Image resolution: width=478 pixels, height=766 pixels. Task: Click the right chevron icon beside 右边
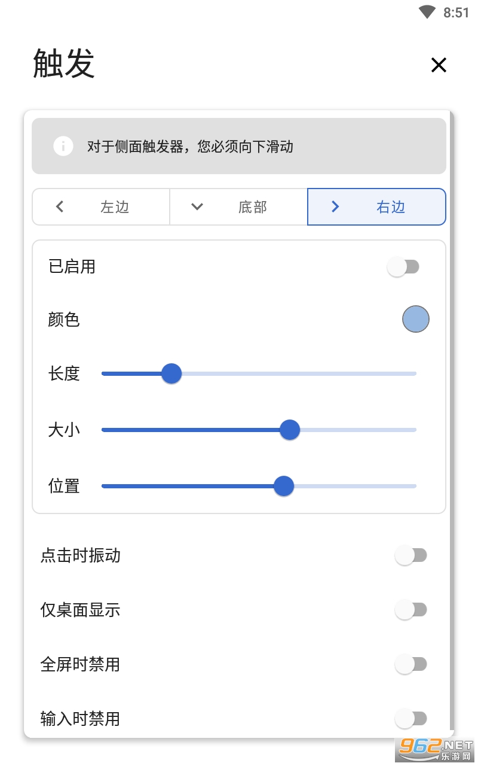[335, 207]
